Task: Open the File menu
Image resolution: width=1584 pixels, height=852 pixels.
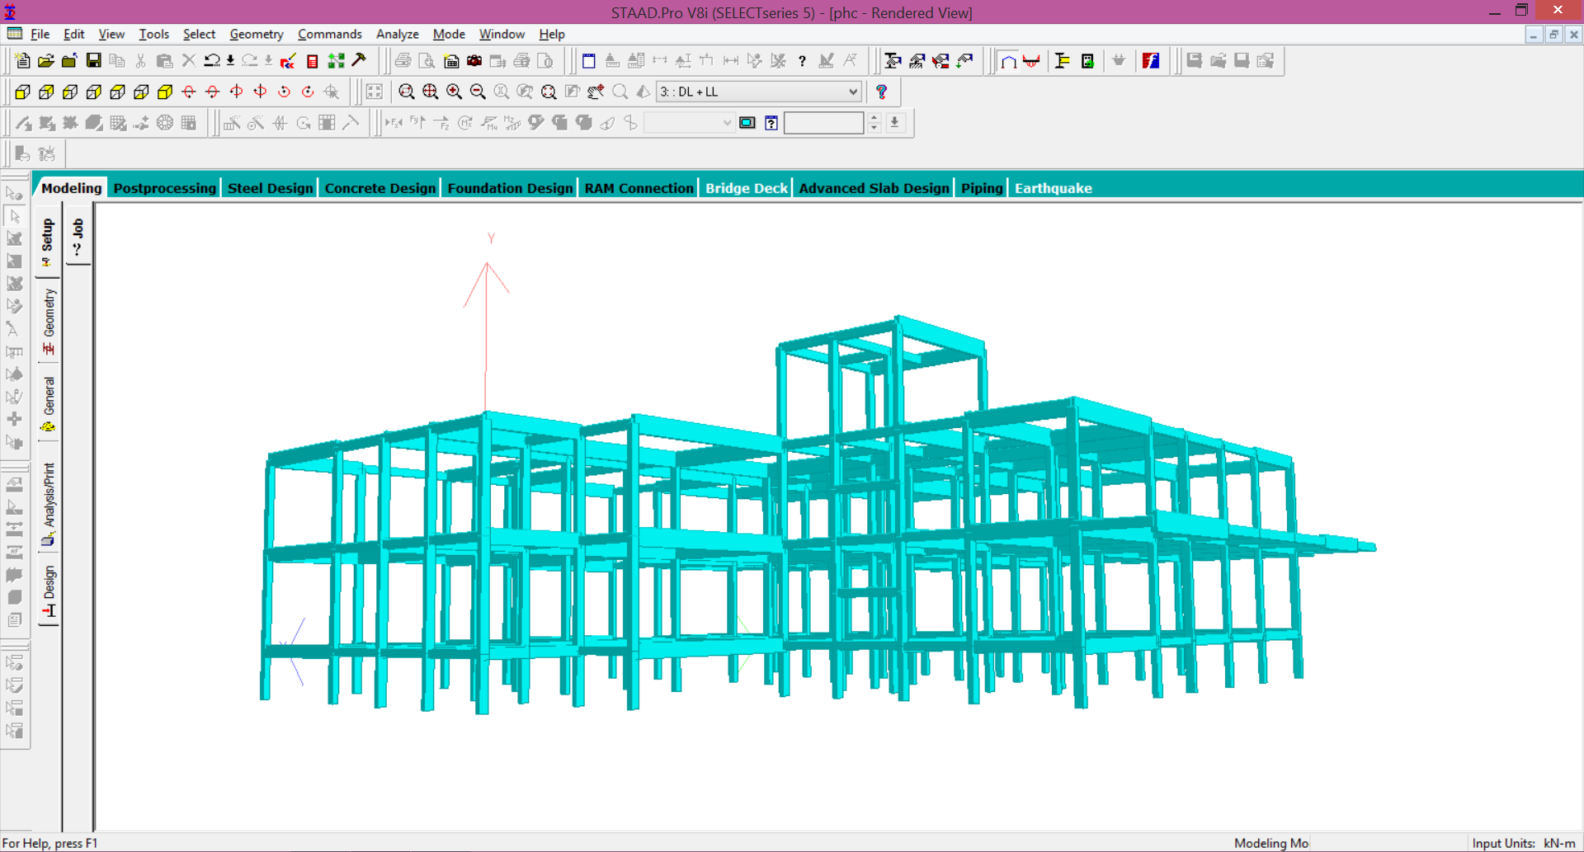Action: coord(40,34)
